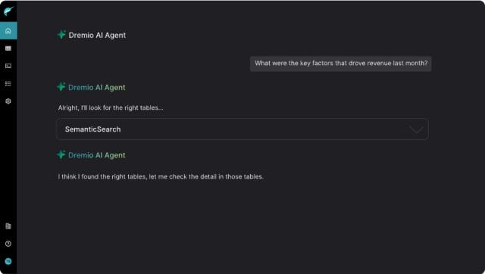
Task: Open the Datasets table icon in sidebar
Action: coord(8,48)
